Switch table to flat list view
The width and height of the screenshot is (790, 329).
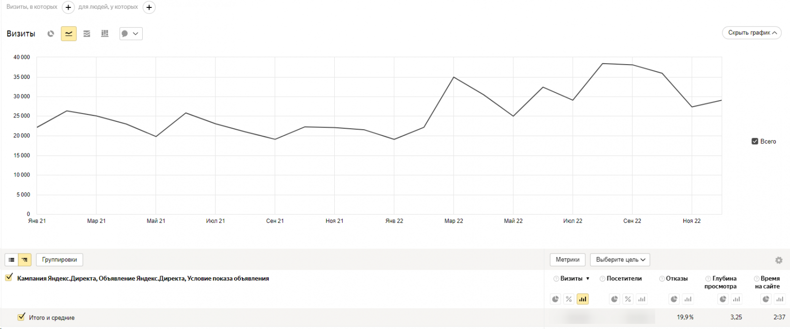point(11,259)
